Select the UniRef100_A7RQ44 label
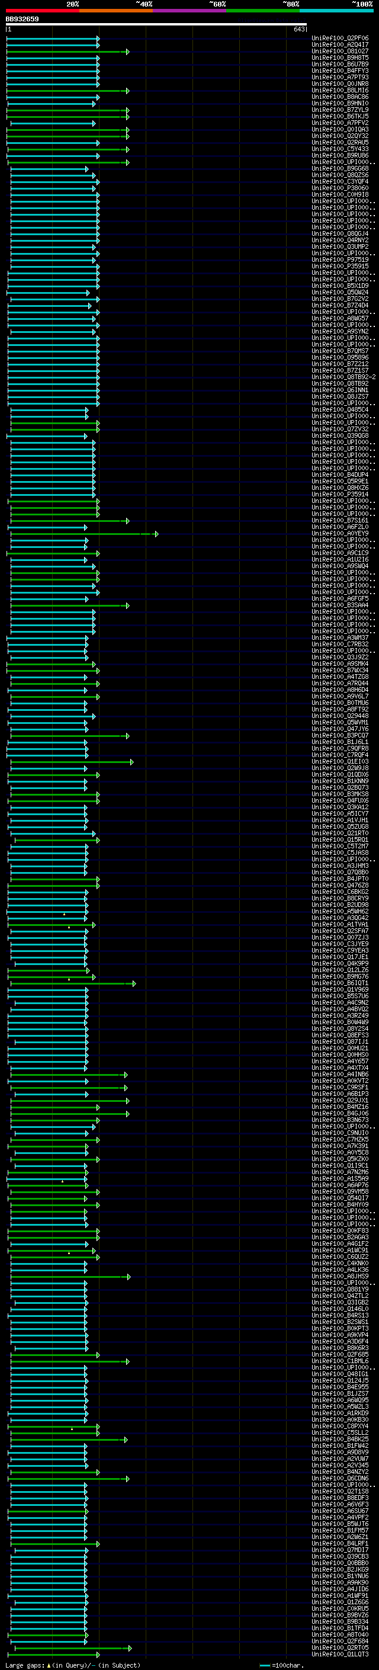 click(x=340, y=683)
